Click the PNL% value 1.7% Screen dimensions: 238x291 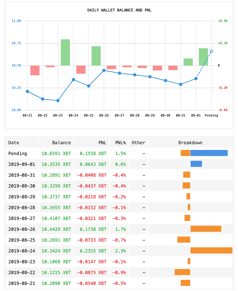(121, 229)
